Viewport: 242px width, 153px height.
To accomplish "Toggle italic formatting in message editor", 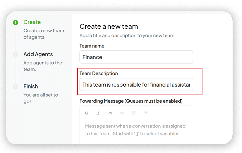I will click(x=98, y=113).
